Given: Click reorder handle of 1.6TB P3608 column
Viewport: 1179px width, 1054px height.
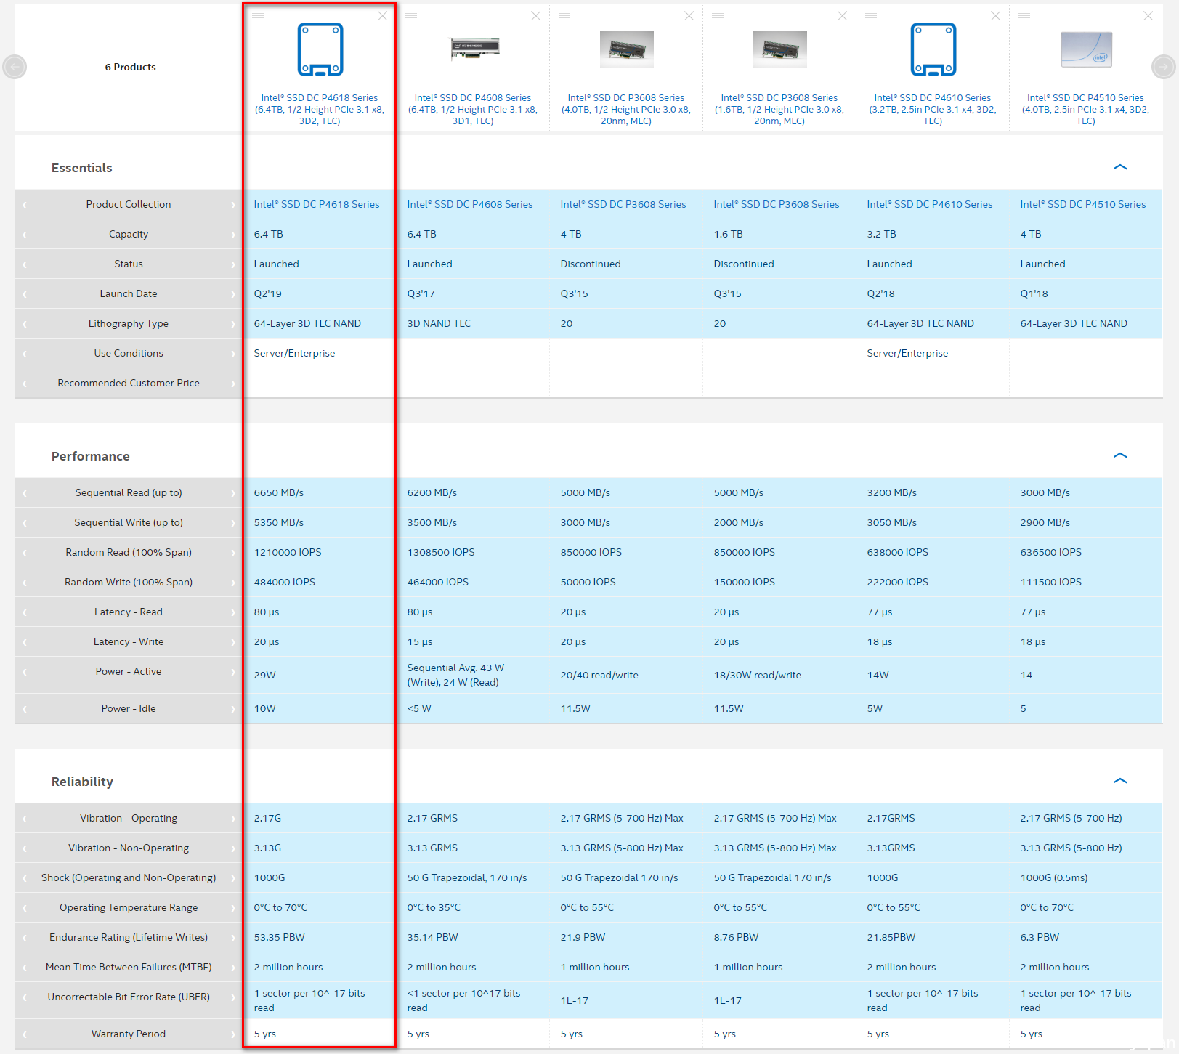Looking at the screenshot, I should (718, 16).
